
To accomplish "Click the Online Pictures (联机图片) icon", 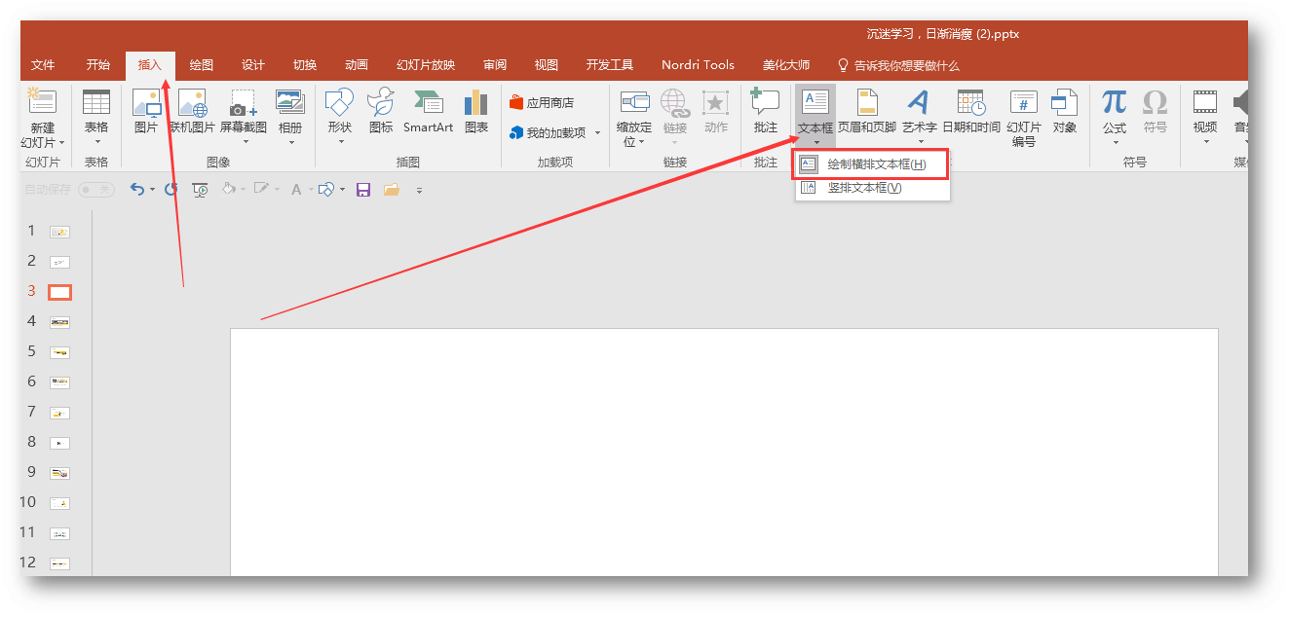I will 192,103.
